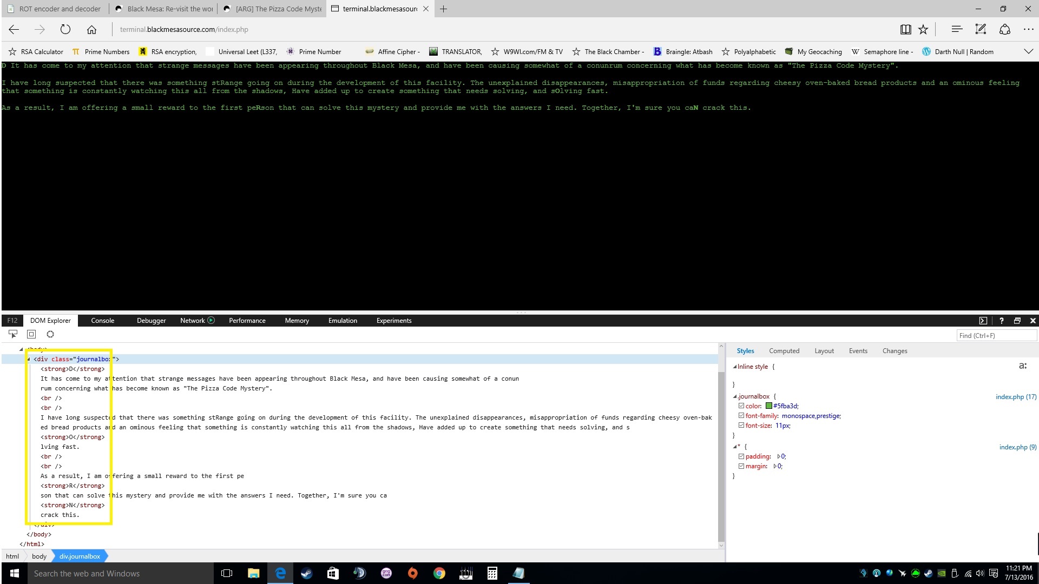Click the a: pseudo-state toggle icon
The image size is (1039, 584).
(1022, 366)
